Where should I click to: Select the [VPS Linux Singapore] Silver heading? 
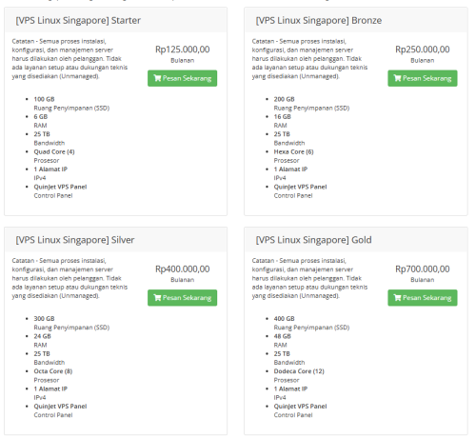coord(75,240)
